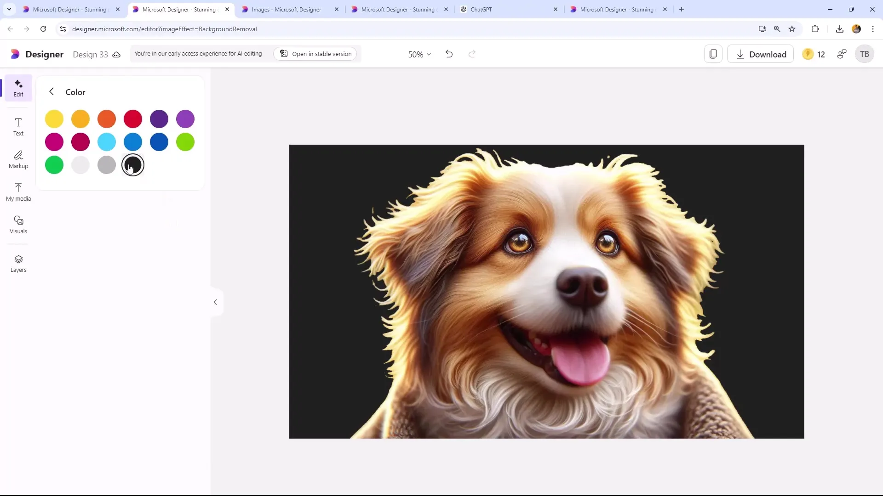Click the redo arrow button
The width and height of the screenshot is (883, 496).
[473, 54]
